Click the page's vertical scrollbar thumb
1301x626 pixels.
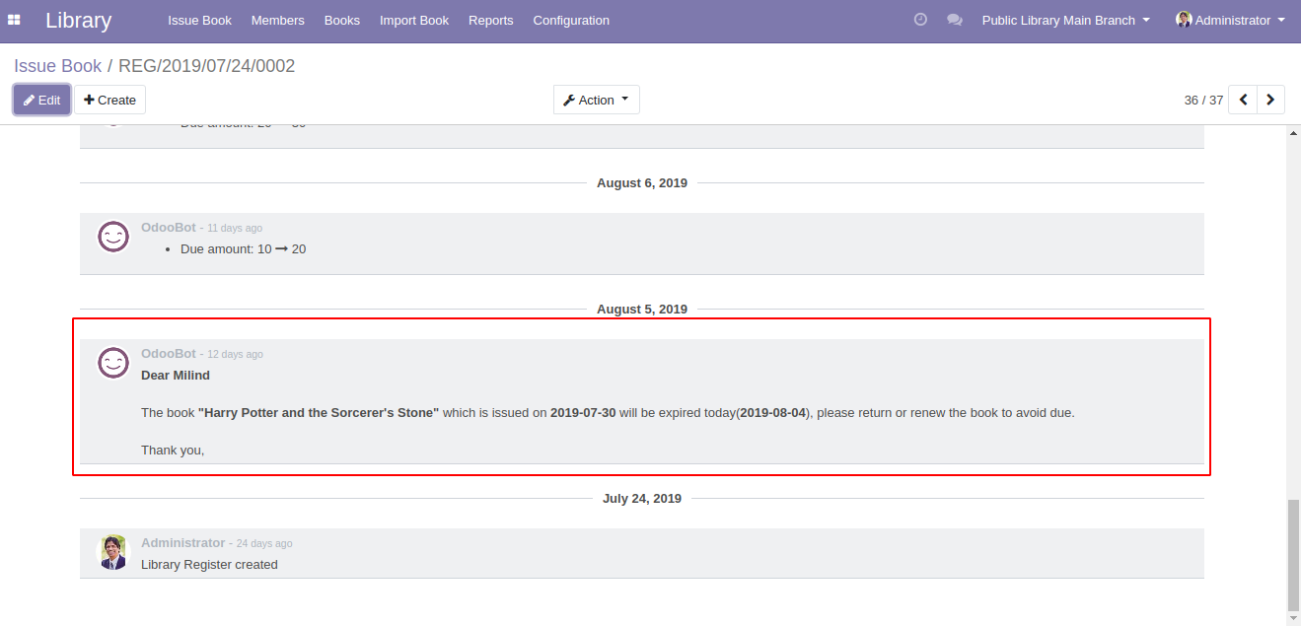pos(1293,555)
